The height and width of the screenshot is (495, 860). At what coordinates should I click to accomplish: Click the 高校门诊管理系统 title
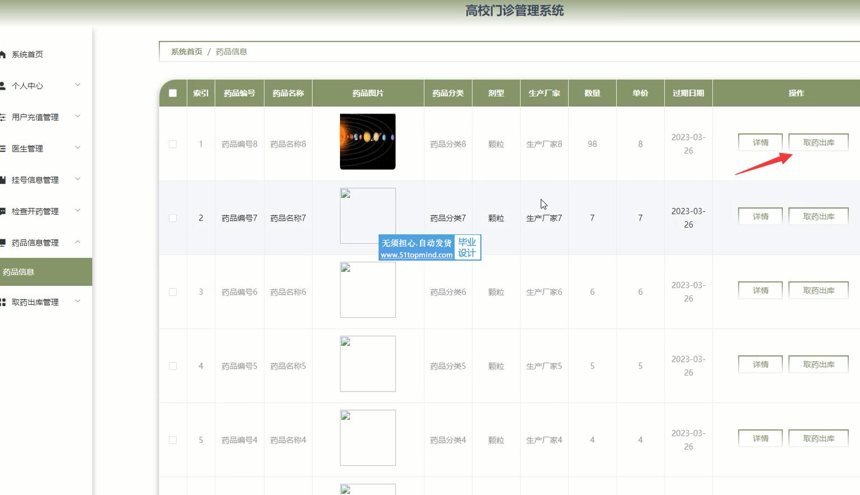point(514,11)
